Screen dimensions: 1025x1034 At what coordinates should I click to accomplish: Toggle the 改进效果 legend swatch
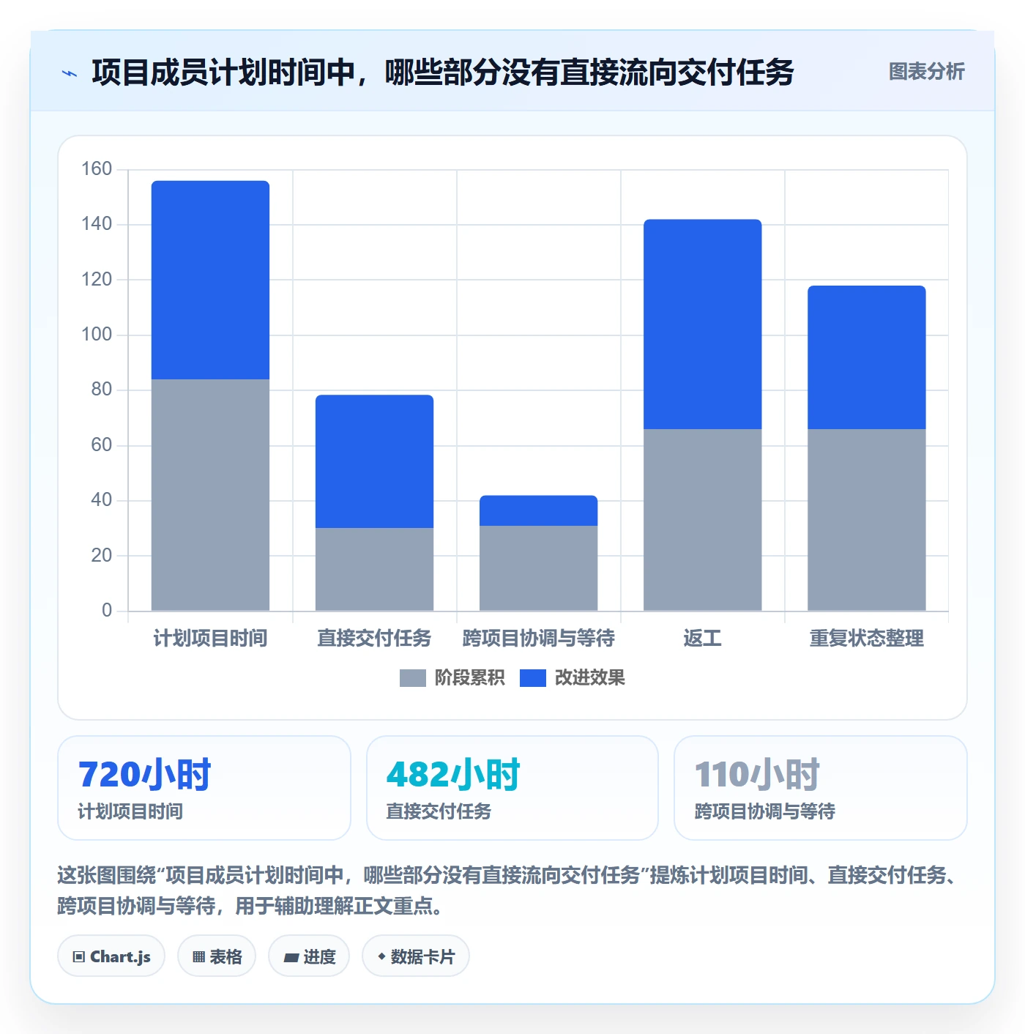(x=532, y=678)
